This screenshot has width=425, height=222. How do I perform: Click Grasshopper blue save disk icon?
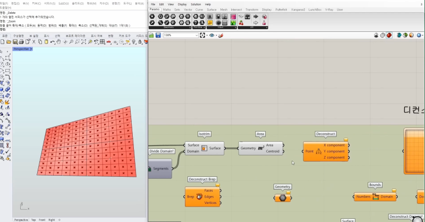[x=158, y=35]
